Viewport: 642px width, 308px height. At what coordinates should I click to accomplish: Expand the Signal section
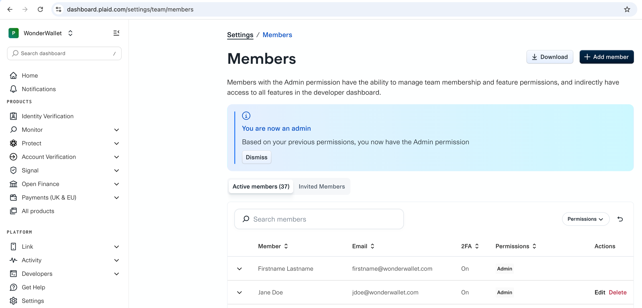117,170
